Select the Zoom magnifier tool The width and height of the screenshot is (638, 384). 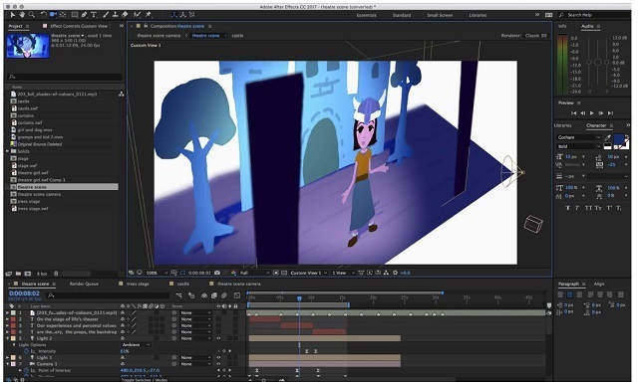point(31,15)
